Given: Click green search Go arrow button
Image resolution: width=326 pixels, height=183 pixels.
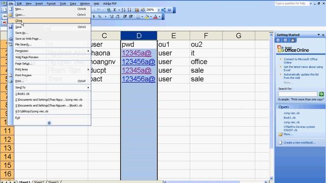Looking at the screenshot, I should click(321, 94).
